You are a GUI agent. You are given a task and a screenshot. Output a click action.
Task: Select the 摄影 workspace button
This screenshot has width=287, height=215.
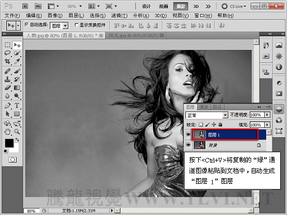click(180, 6)
